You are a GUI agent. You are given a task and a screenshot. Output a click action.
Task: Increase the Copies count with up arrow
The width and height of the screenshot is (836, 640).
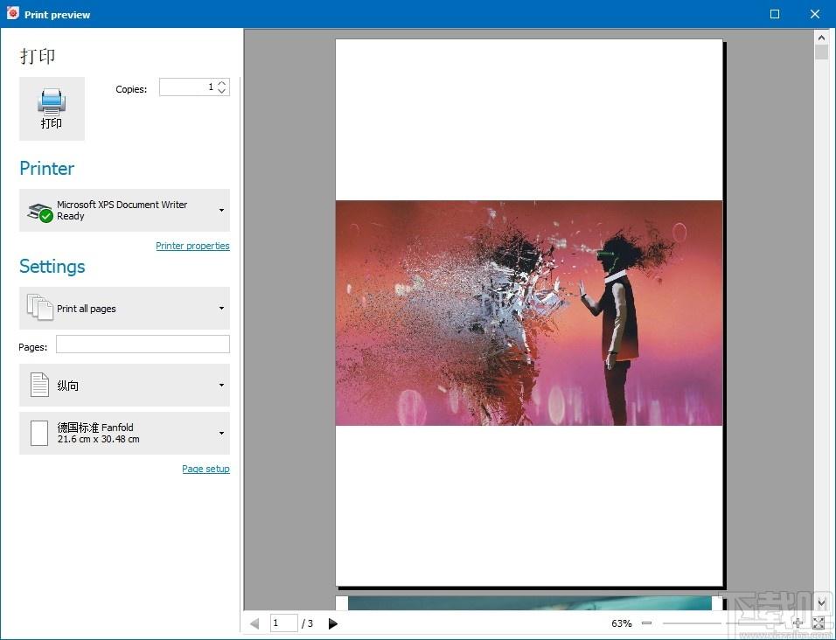[x=222, y=83]
